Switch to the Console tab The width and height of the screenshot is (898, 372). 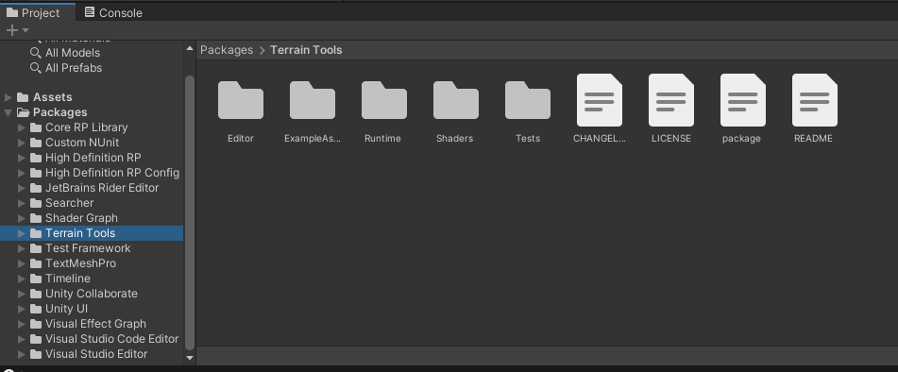pos(113,12)
